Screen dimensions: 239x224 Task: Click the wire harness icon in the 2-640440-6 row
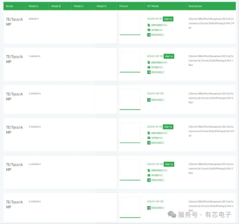149,100
